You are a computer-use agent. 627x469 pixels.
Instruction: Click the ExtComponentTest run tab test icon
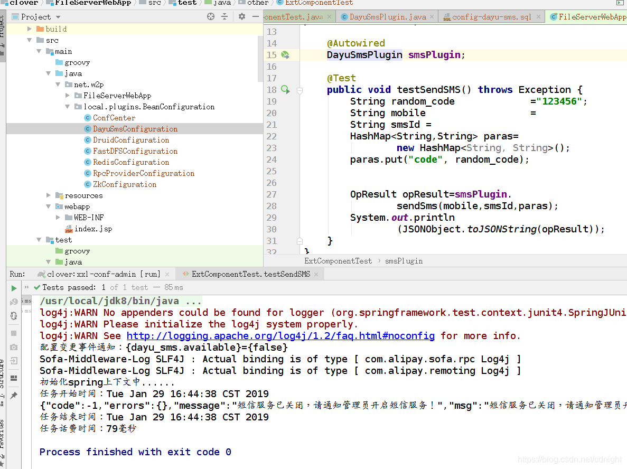(185, 274)
